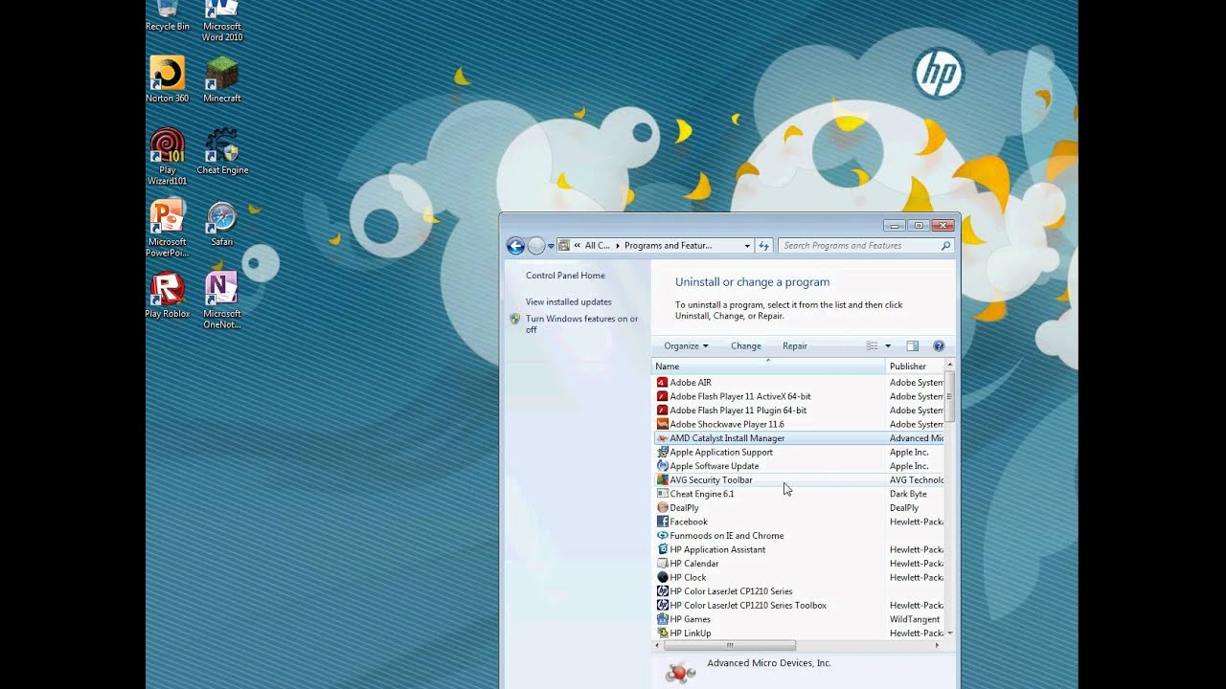Viewport: 1226px width, 689px height.
Task: Click the AMD Catalyst Install Manager icon
Action: point(662,438)
